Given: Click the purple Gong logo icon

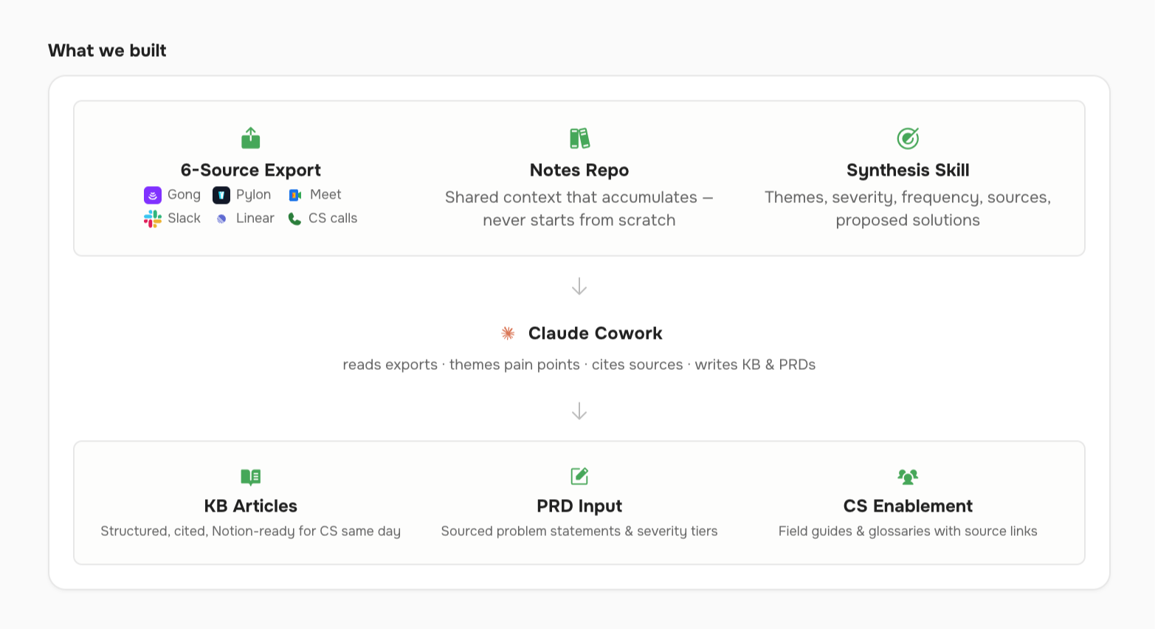Looking at the screenshot, I should click(x=153, y=195).
